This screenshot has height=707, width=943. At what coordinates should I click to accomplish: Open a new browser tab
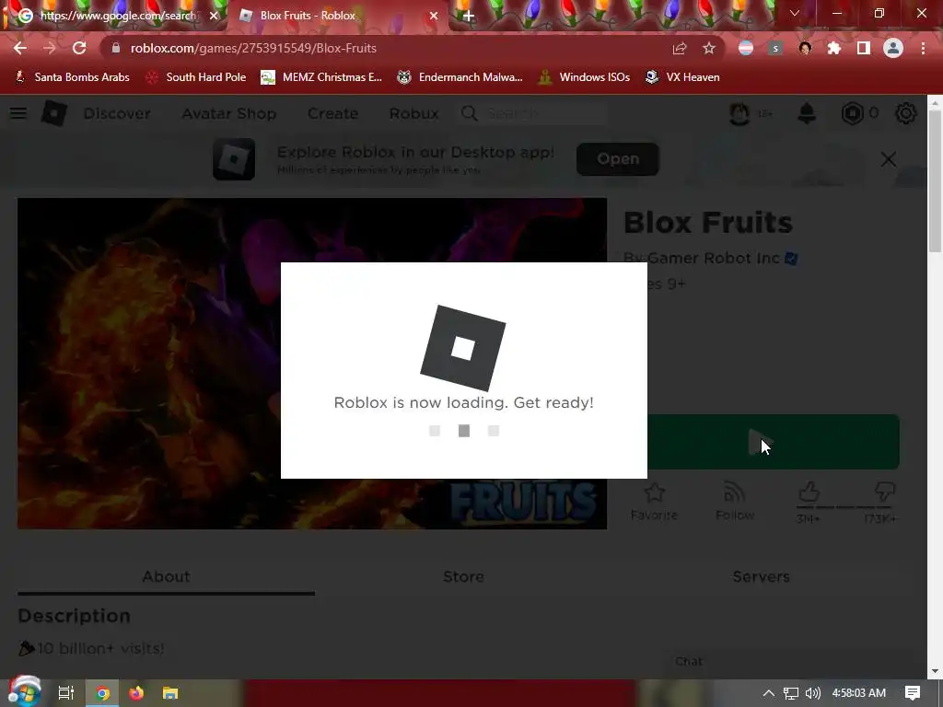(x=469, y=16)
